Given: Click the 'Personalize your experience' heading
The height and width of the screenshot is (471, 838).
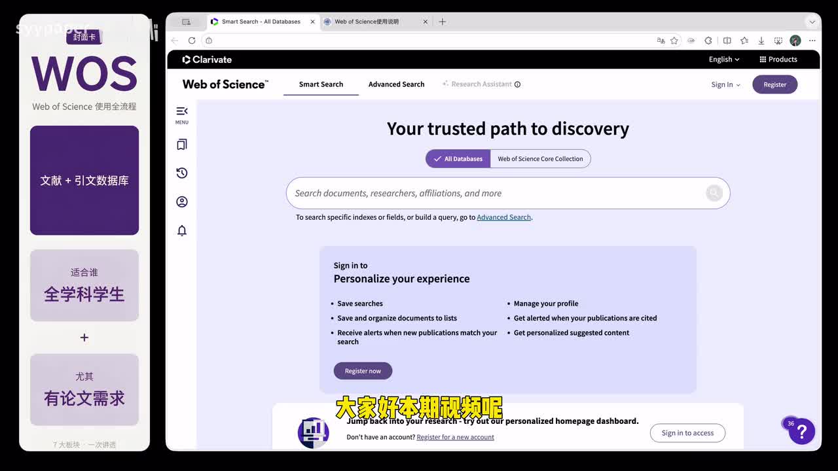Looking at the screenshot, I should click(x=401, y=279).
